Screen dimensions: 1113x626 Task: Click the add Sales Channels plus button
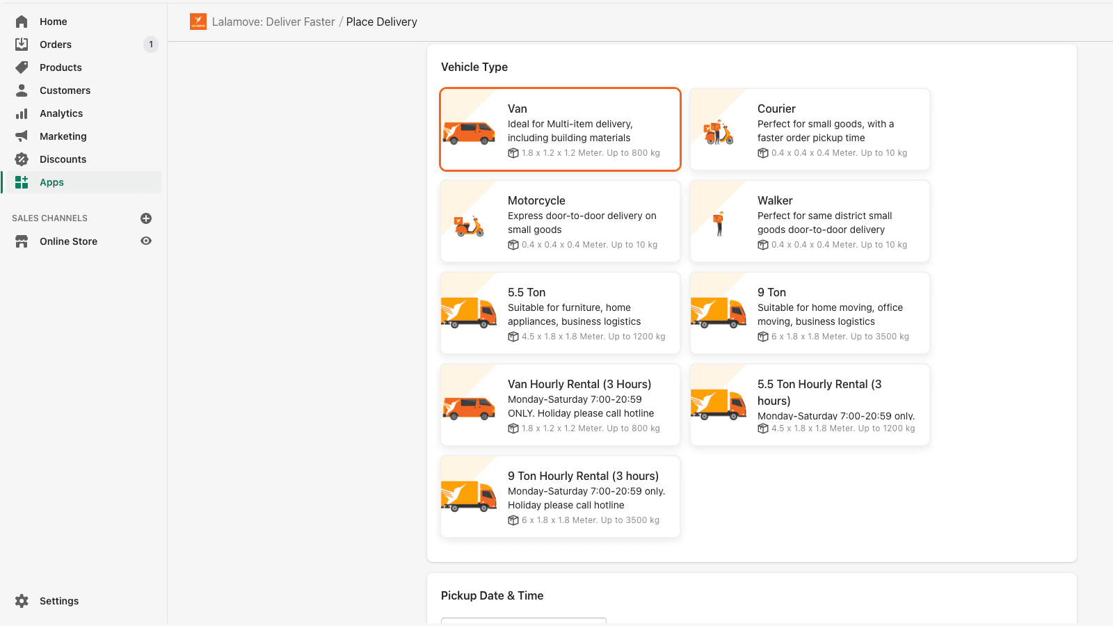pos(146,218)
